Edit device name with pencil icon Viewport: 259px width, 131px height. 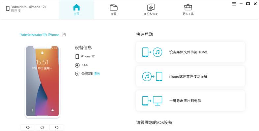pos(64,35)
